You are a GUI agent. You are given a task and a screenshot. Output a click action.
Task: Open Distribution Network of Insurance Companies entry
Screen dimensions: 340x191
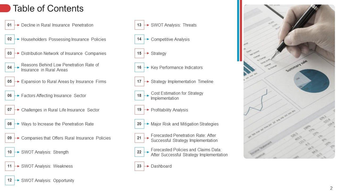63,53
